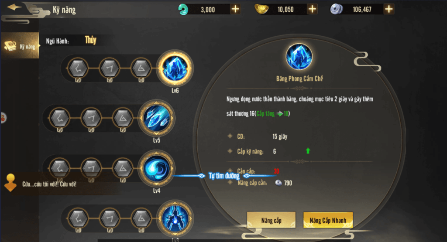
Task: Click the Băng Phong Cấm Chế skill portrait in the detail panel
Action: coord(299,57)
